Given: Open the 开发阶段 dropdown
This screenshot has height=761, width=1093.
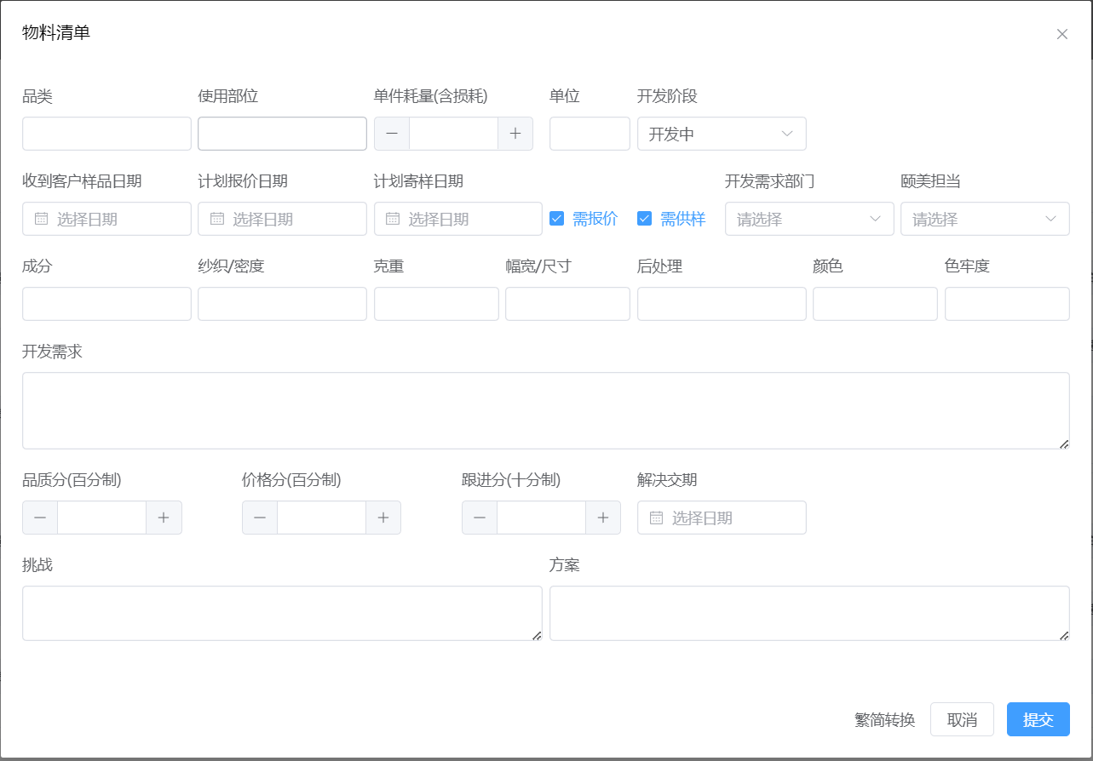Looking at the screenshot, I should click(x=721, y=134).
